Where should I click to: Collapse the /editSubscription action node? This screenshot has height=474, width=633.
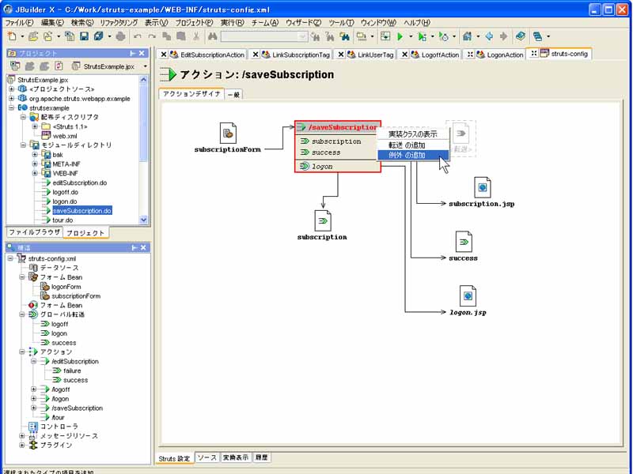(34, 361)
